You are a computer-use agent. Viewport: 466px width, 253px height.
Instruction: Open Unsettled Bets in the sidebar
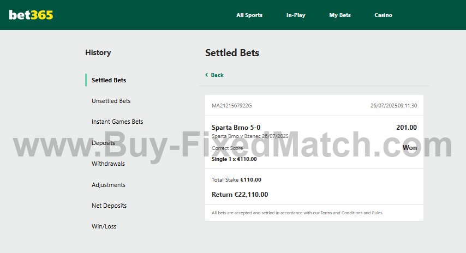(x=111, y=101)
